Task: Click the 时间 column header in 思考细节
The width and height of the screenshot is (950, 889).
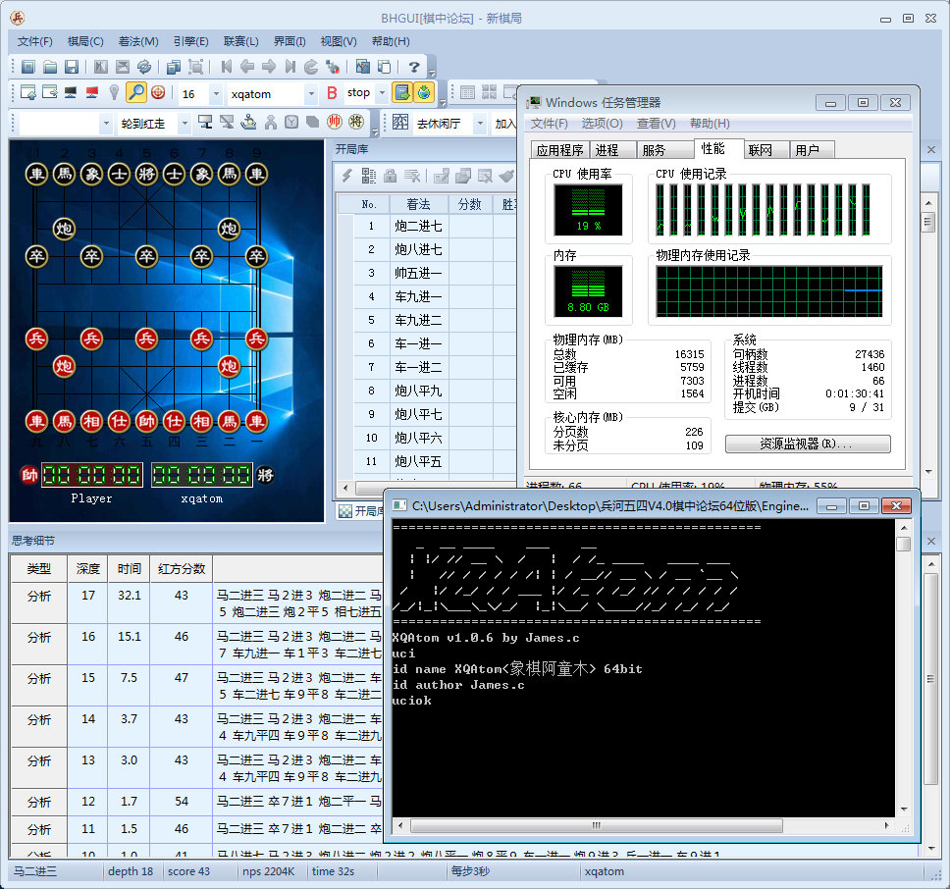Action: [x=129, y=569]
